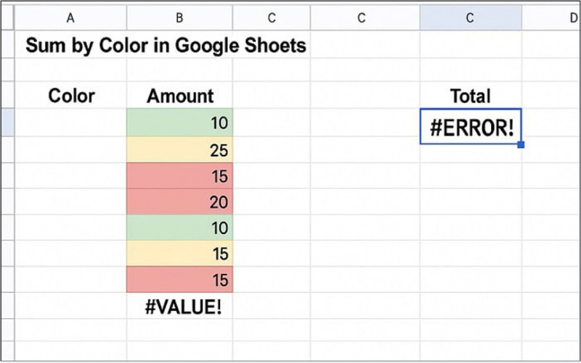Select the yellow cell containing 15
Image resolution: width=581 pixels, height=363 pixels.
point(179,254)
